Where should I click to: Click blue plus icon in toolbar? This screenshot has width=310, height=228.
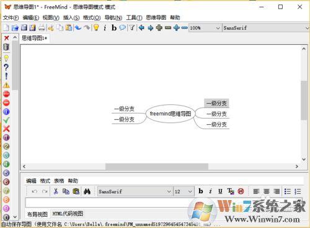pyautogui.click(x=176, y=27)
